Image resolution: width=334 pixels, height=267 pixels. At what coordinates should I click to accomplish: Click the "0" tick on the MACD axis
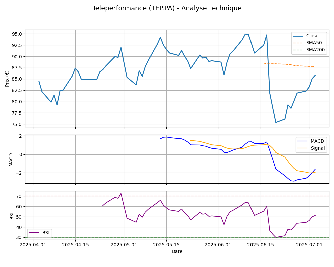pos(21,155)
